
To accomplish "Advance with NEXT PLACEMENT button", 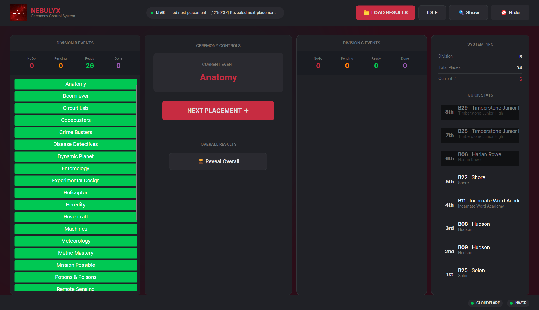I will pyautogui.click(x=218, y=111).
